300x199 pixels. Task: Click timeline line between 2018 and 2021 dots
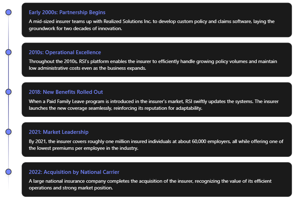(9, 112)
